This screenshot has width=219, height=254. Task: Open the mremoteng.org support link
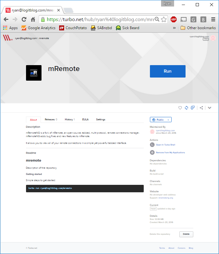(x=166, y=198)
